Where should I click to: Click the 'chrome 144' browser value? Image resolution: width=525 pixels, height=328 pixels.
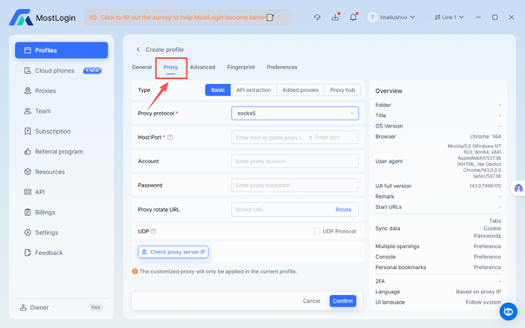(485, 136)
